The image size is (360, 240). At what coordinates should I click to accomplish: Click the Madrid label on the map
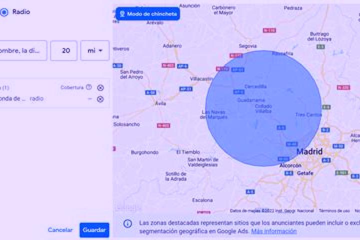pos(309,151)
